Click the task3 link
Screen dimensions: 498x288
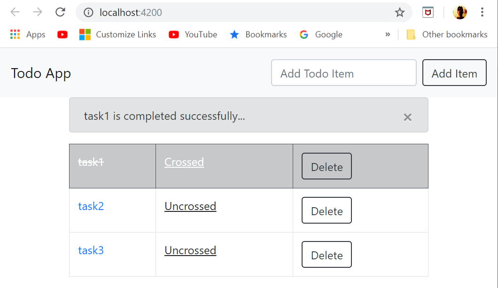click(x=91, y=250)
